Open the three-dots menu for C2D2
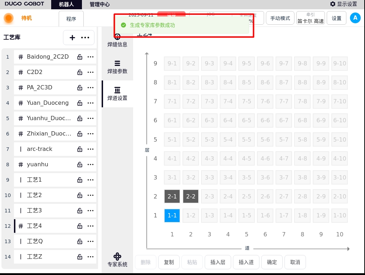Image resolution: width=365 pixels, height=275 pixels. (x=91, y=72)
